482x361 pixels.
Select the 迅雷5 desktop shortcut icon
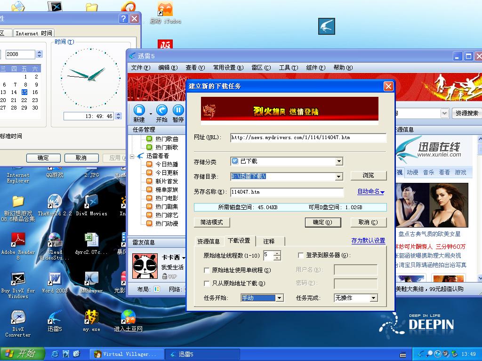click(x=55, y=317)
